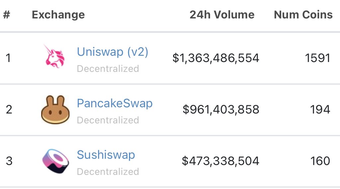Click the Decentralized label under Sushiswap
The width and height of the screenshot is (340, 189).
point(108,172)
